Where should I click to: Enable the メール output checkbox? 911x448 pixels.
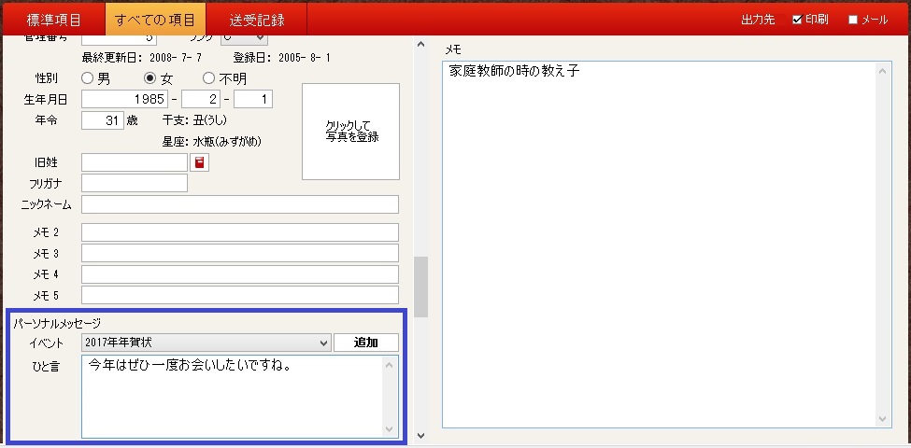coord(852,20)
